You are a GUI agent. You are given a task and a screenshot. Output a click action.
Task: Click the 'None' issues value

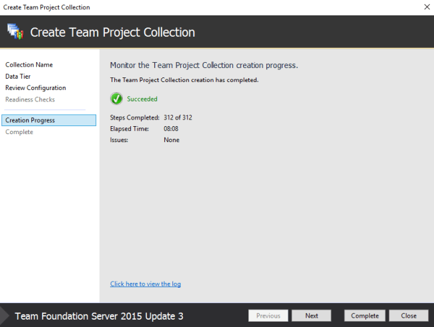pos(172,140)
